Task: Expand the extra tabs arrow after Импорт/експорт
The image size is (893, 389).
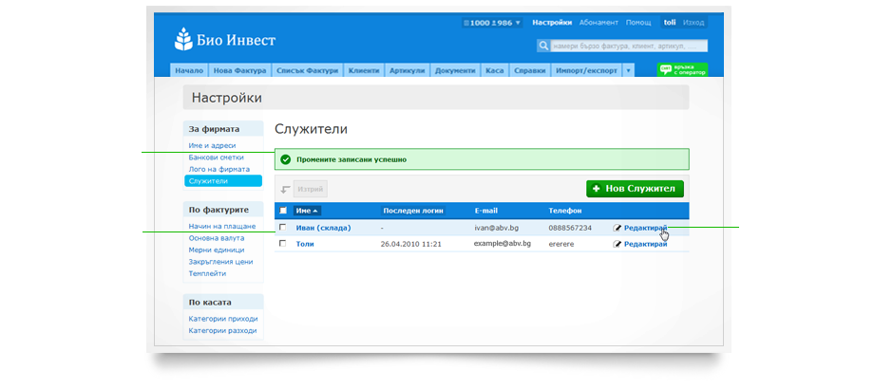Action: [x=628, y=70]
